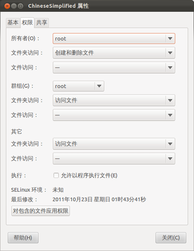Screen dimensions: 194x251
Task: Click the 允许以程序执行文件(E) label text
Action: 89,175
